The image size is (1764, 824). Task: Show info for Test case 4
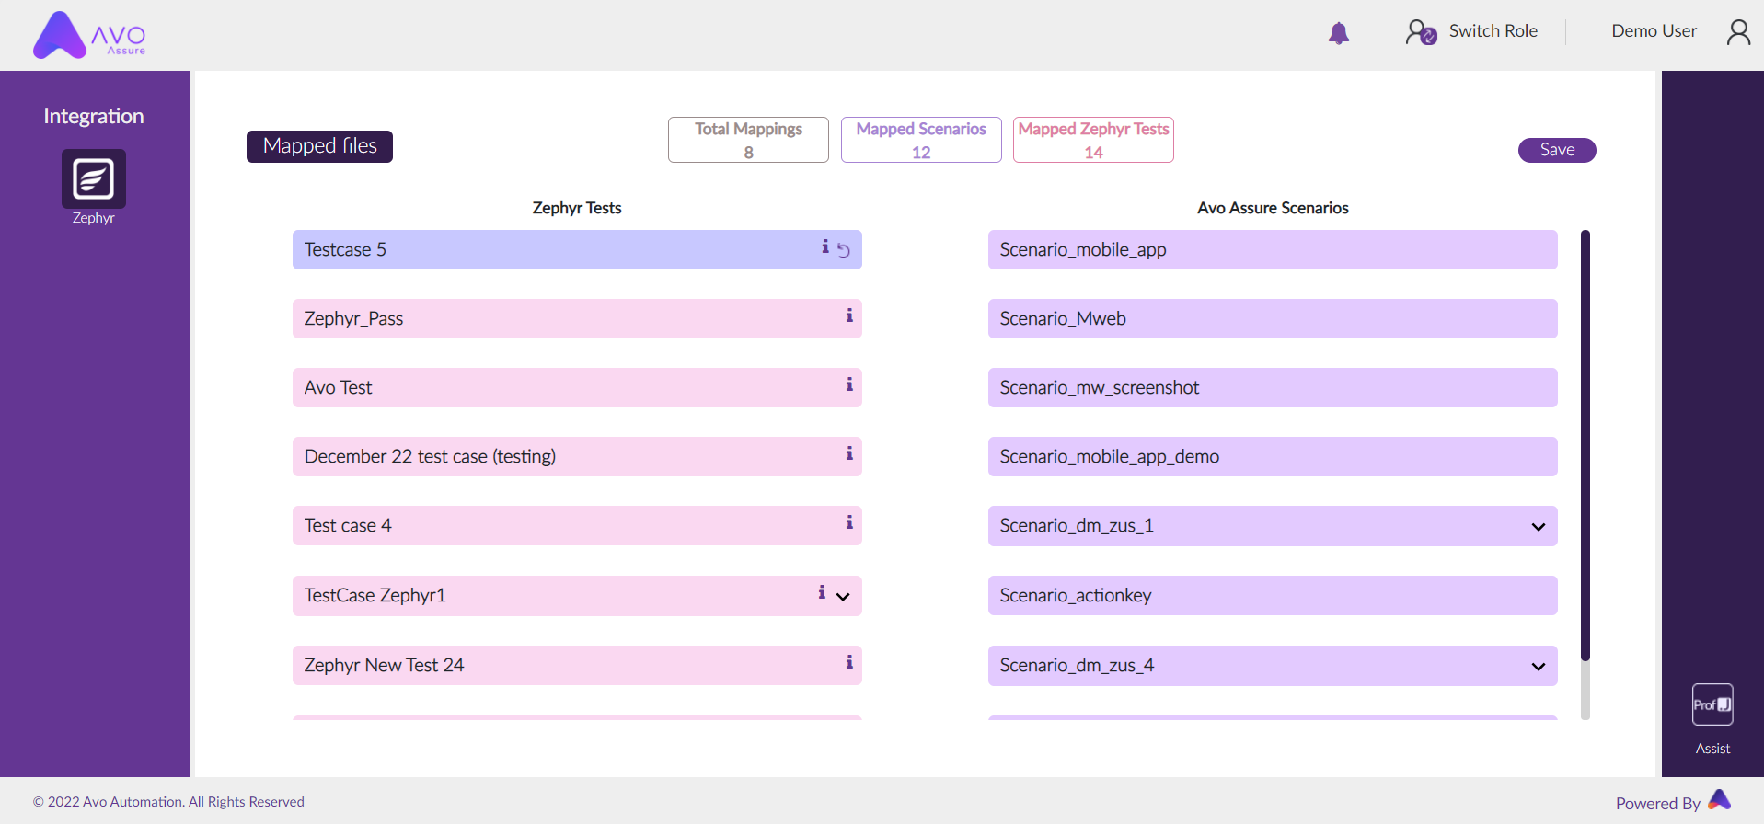(849, 522)
